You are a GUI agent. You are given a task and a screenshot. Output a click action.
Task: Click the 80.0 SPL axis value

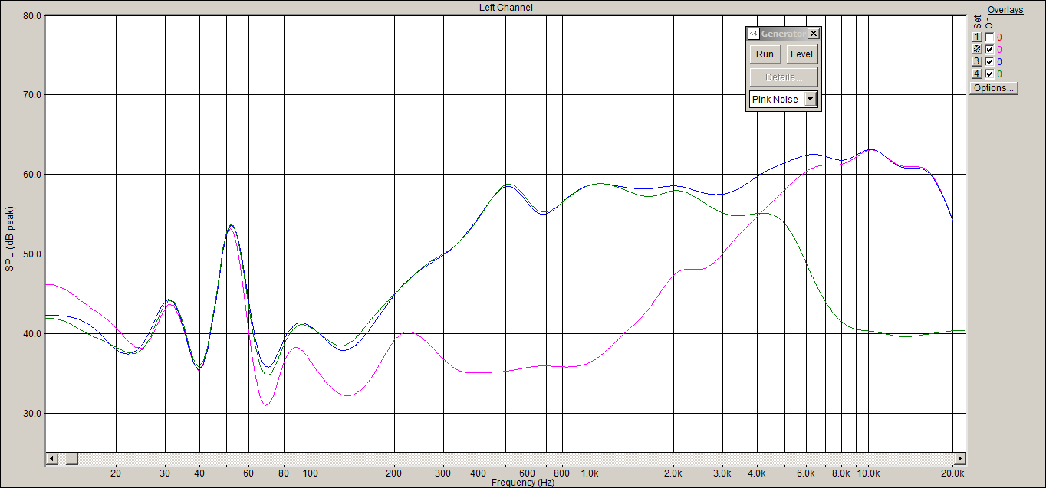(31, 15)
